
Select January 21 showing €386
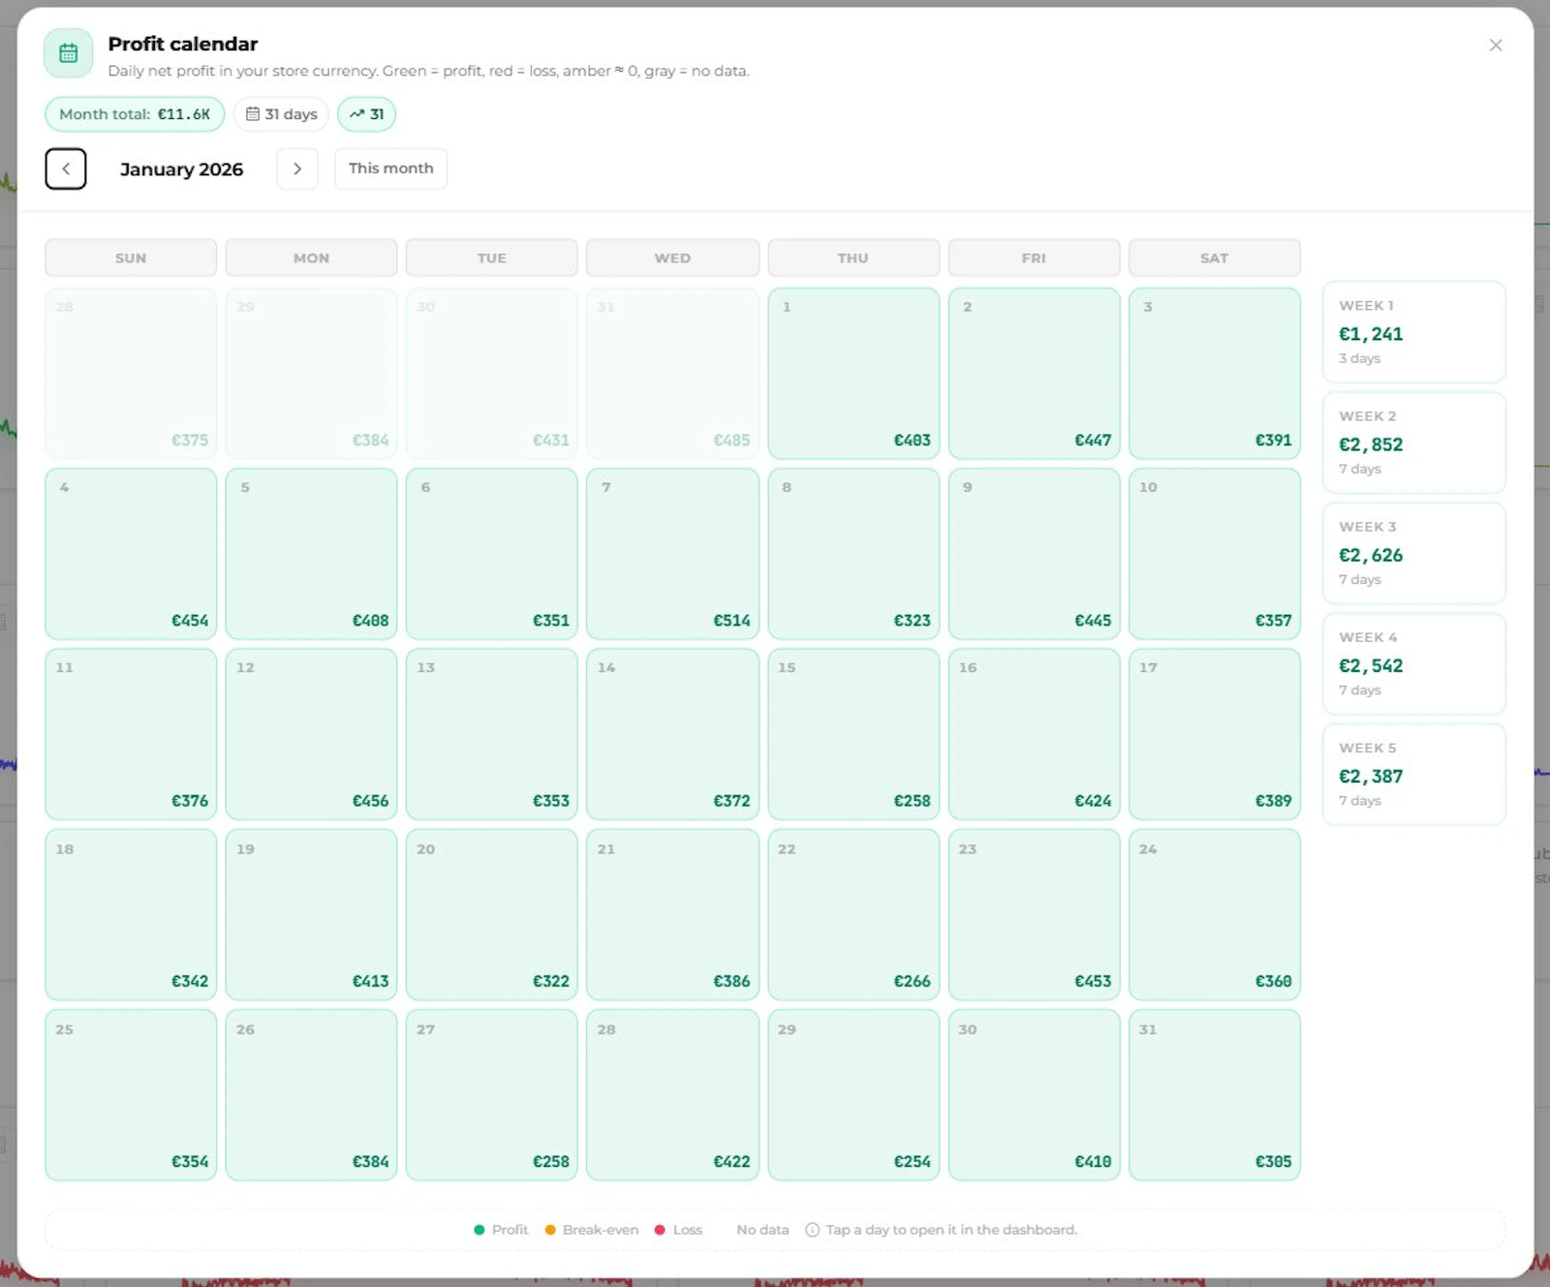pos(672,915)
